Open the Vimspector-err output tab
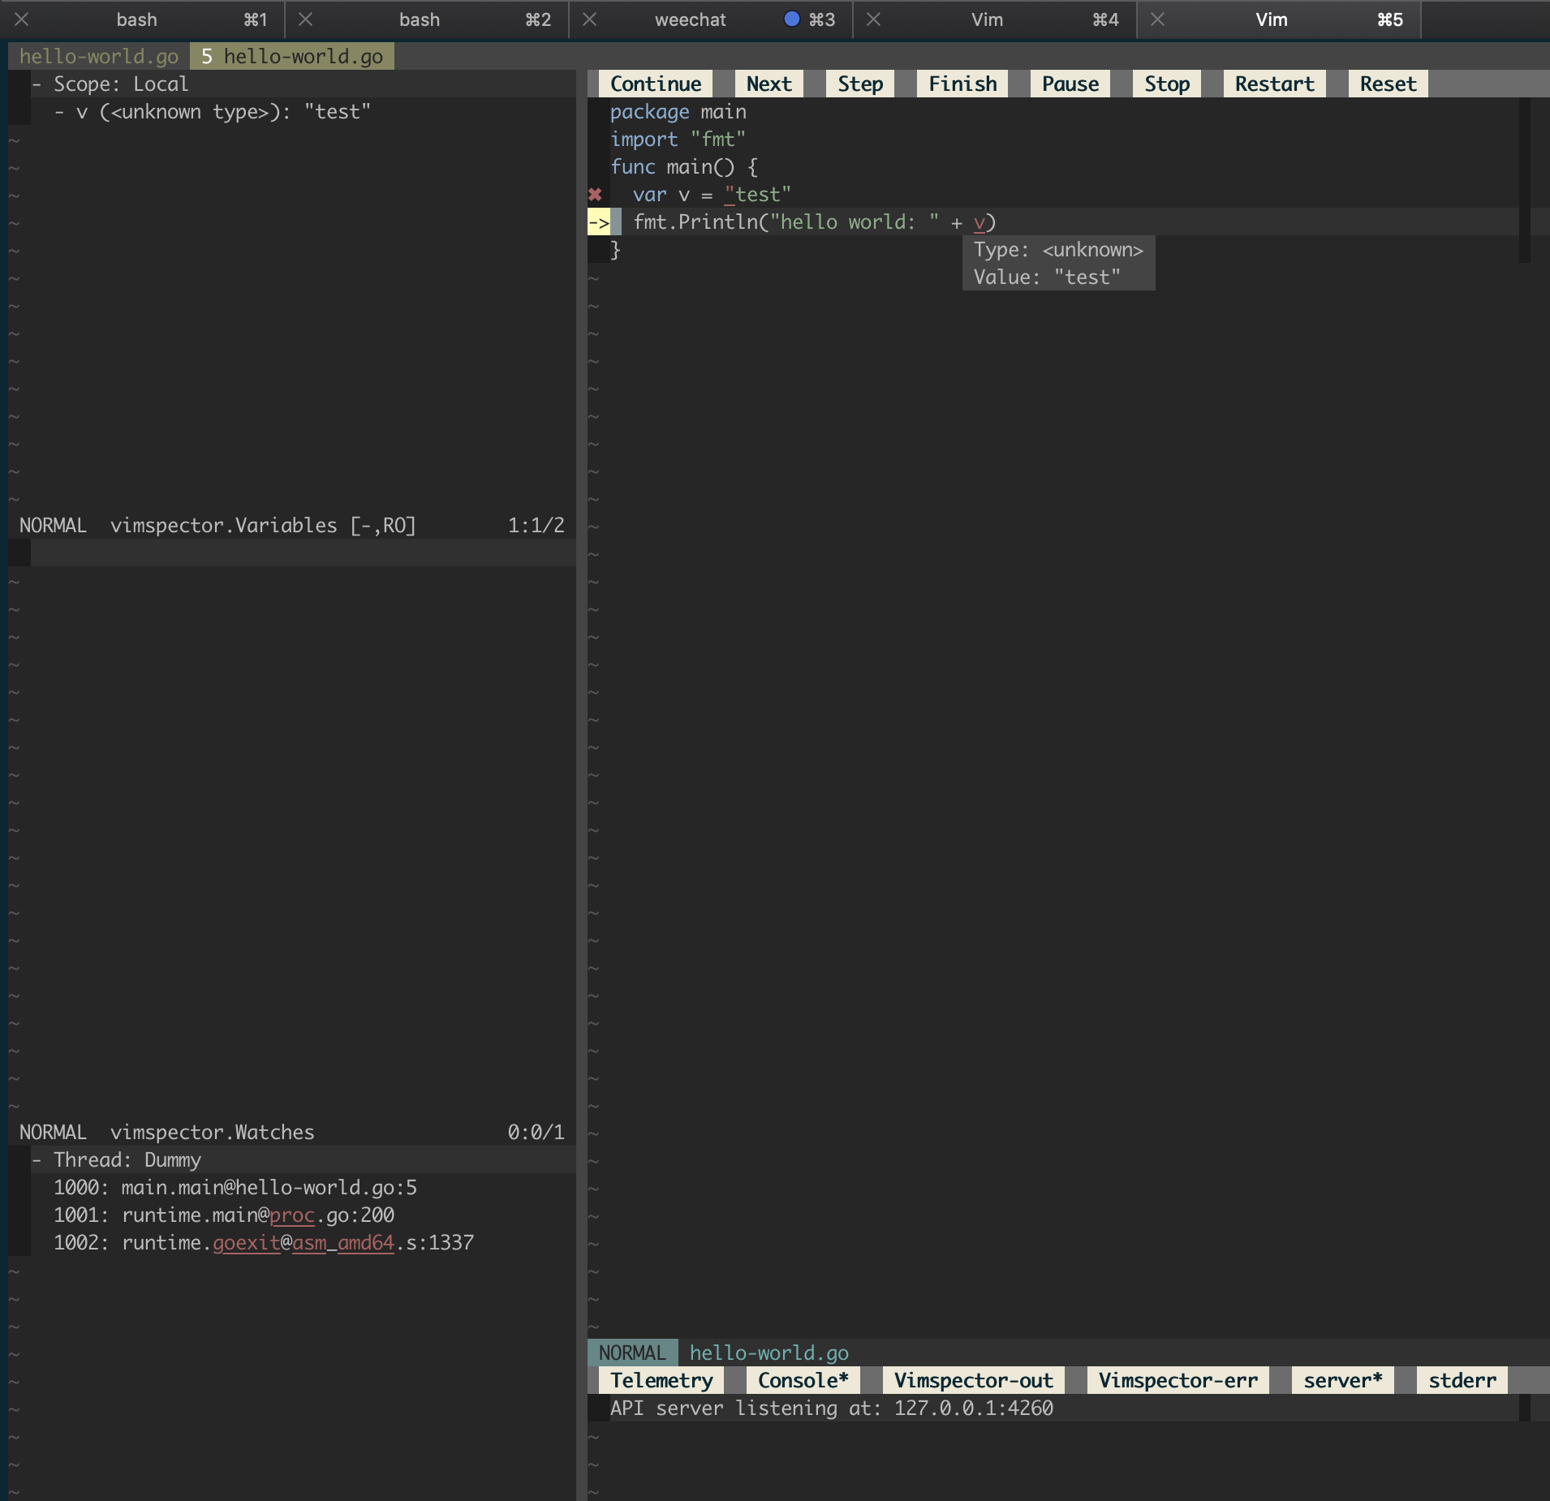Screen dimensions: 1550x1501 tap(1176, 1379)
